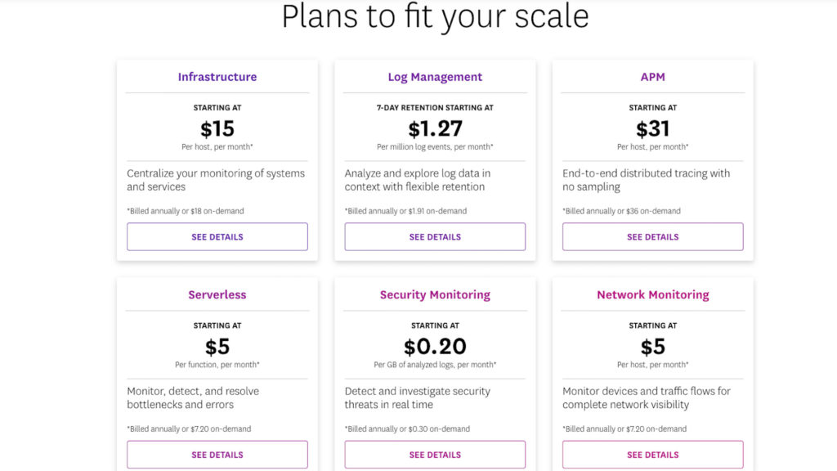
Task: Click the APM distributed tracing description
Action: [646, 180]
